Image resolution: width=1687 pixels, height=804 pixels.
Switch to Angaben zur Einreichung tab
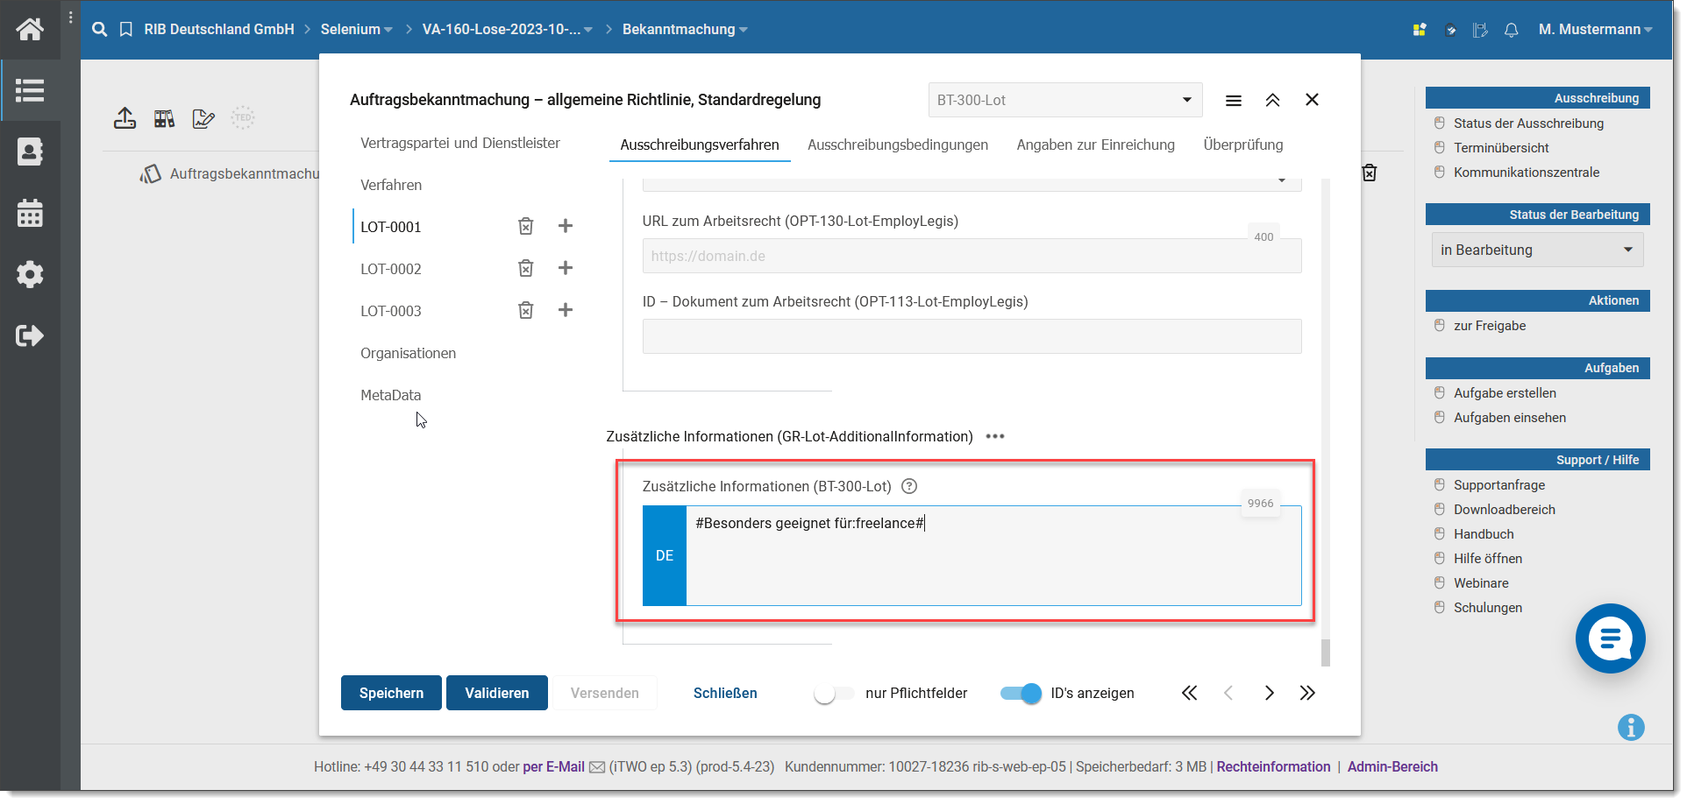click(1096, 145)
